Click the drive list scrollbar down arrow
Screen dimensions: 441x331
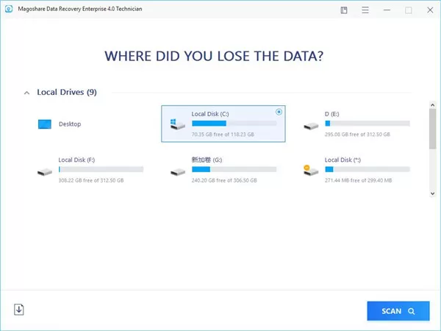(433, 193)
